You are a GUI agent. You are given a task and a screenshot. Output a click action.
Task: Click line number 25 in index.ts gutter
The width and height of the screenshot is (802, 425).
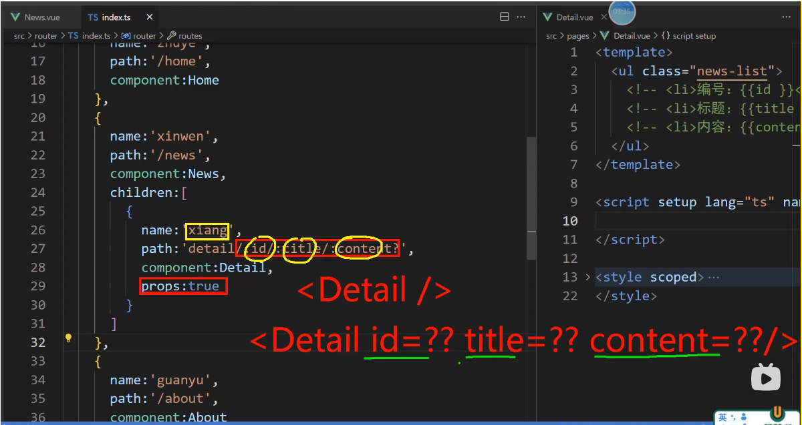[38, 211]
